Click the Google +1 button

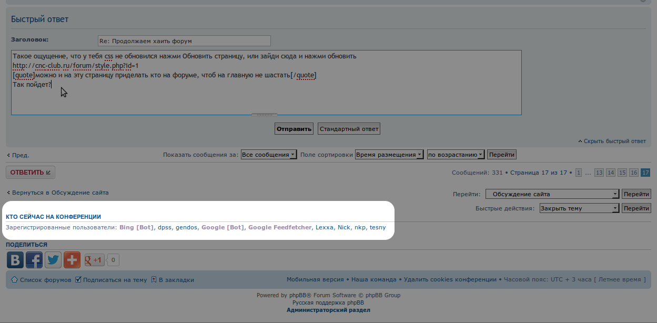coord(95,260)
